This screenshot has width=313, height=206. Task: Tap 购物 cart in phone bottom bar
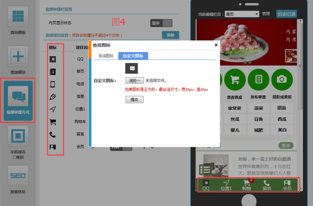(247, 183)
